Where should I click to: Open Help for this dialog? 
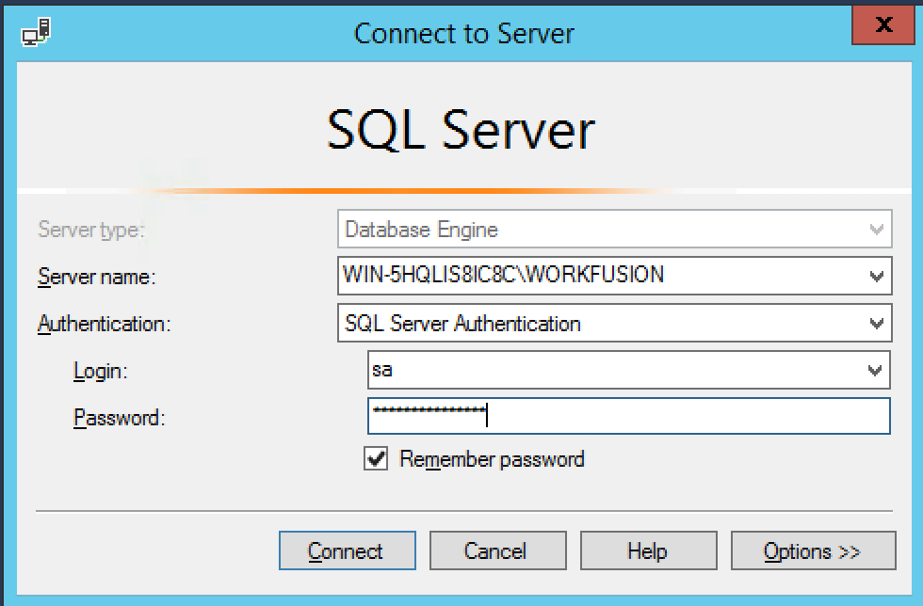[649, 550]
